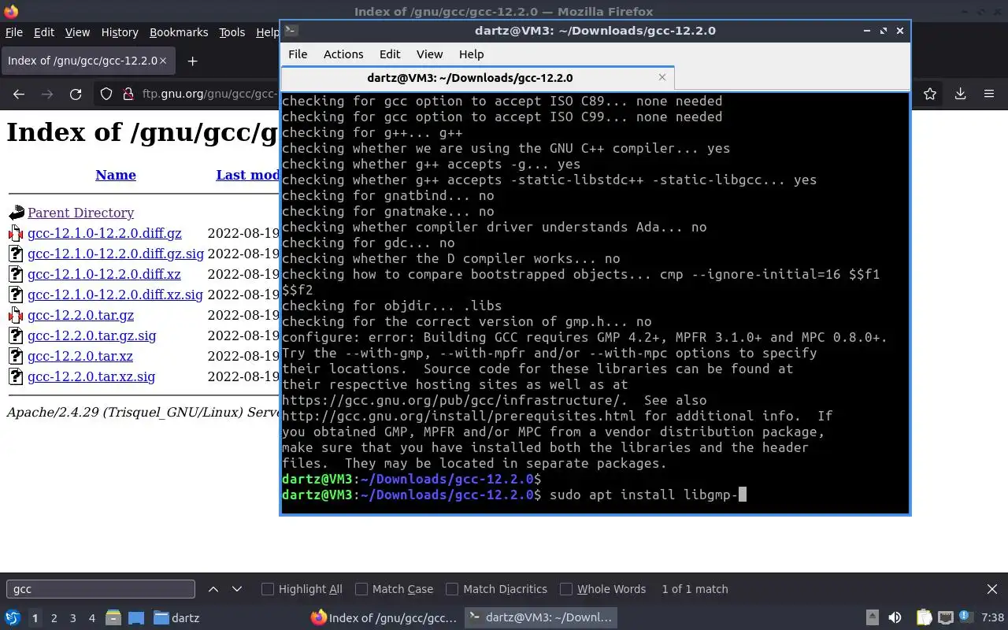The image size is (1008, 630).
Task: Enable Match Diacritics checkbox
Action: click(452, 589)
